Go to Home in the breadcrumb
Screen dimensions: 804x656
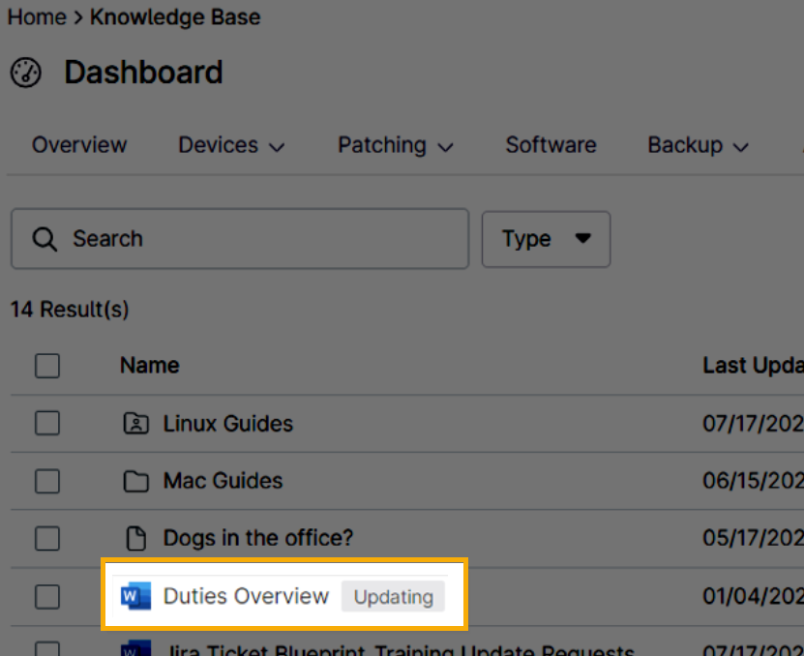tap(37, 17)
